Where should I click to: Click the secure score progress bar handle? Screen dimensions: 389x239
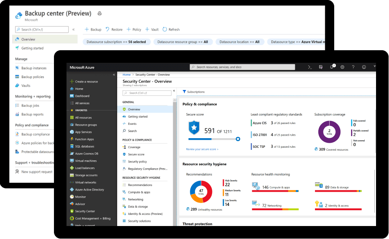tap(238, 139)
